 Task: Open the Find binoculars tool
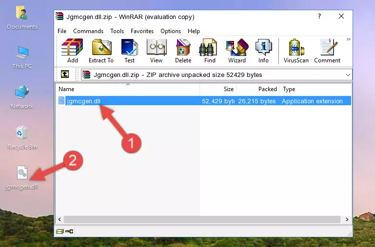pos(210,51)
